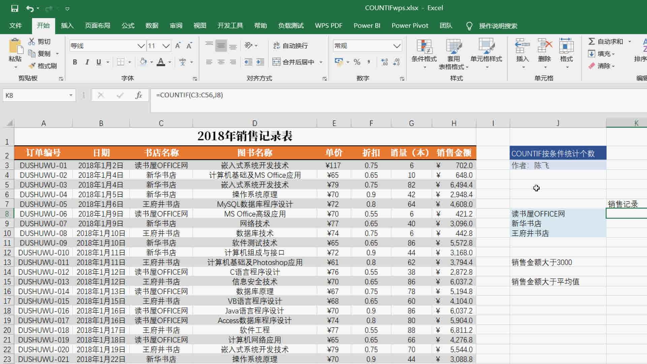
Task: Click the Merge and Center icon
Action: pyautogui.click(x=276, y=62)
